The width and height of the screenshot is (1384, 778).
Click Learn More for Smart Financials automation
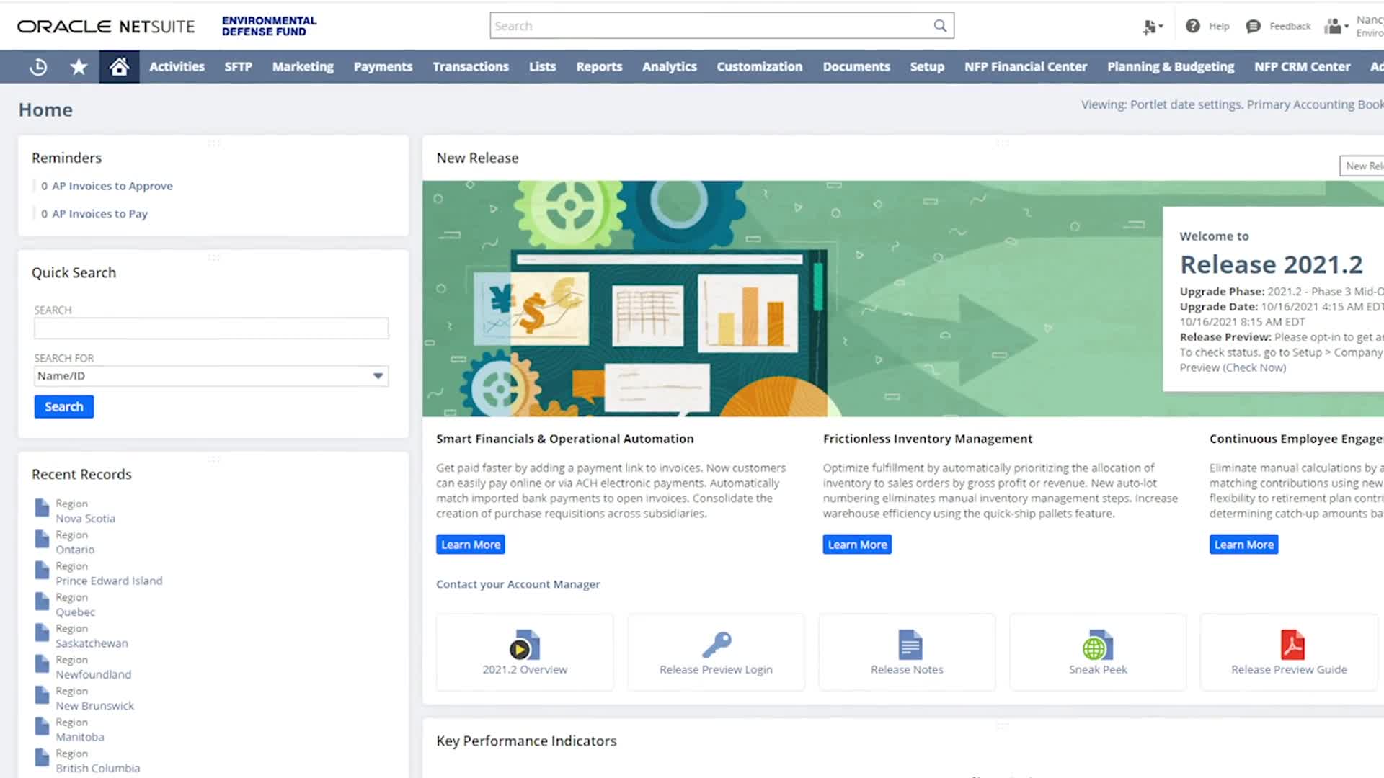click(471, 543)
